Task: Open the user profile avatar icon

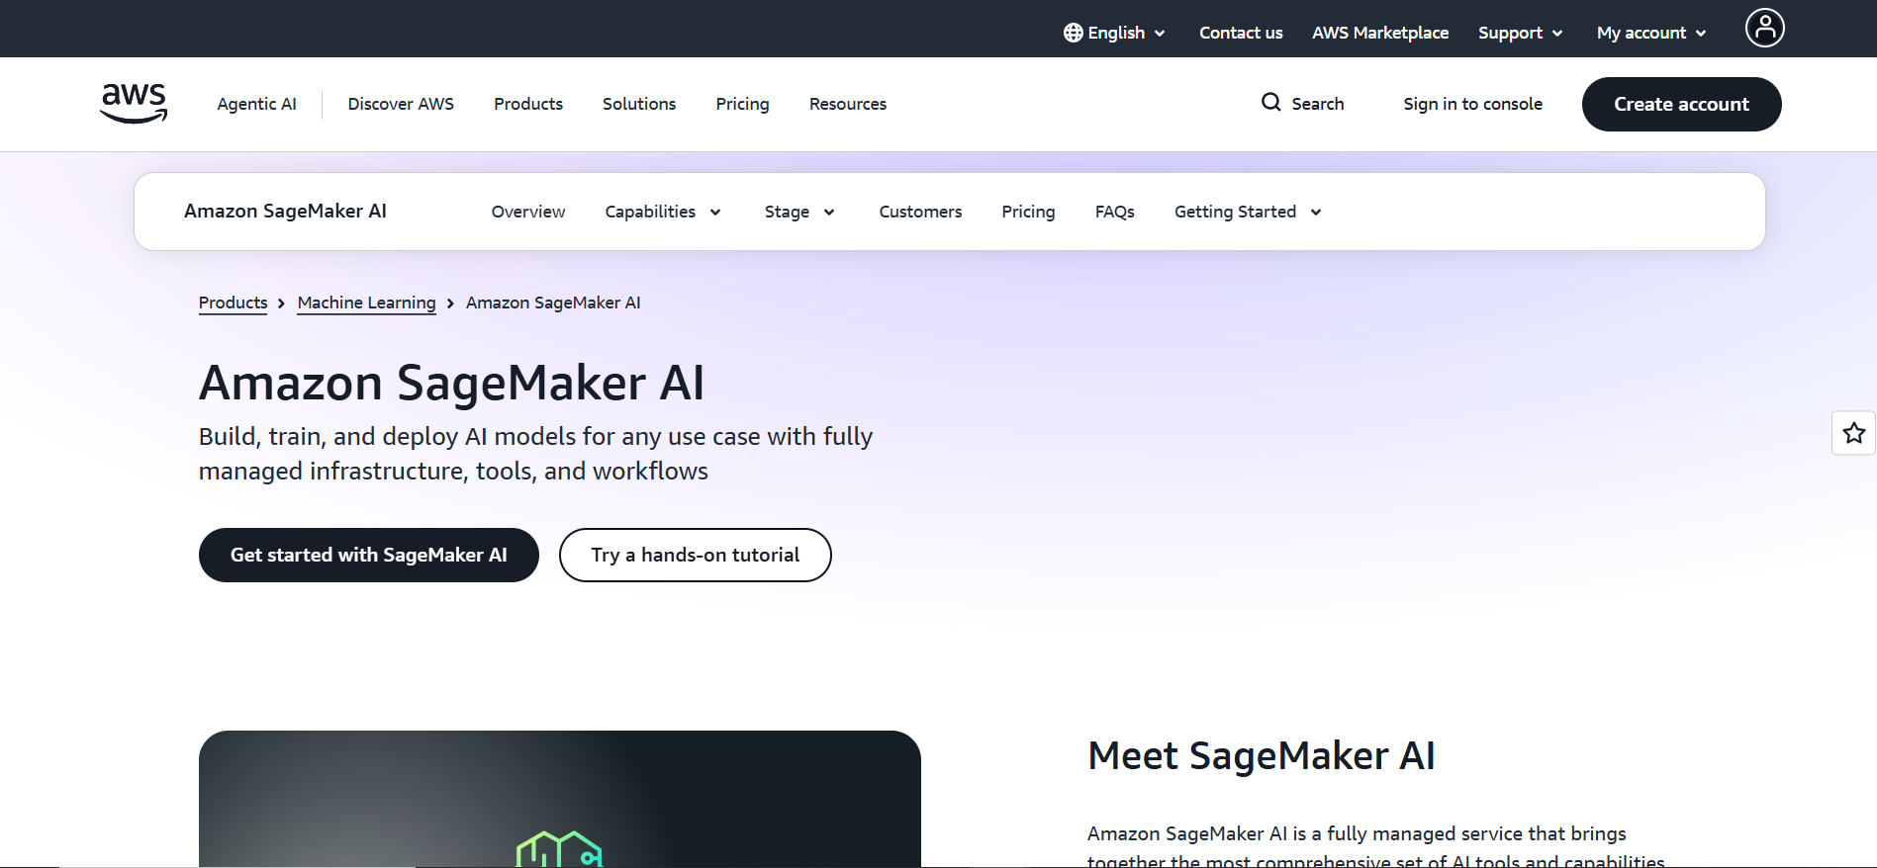Action: 1764,28
